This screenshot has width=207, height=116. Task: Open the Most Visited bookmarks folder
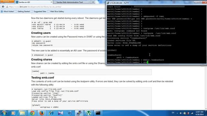7,12
